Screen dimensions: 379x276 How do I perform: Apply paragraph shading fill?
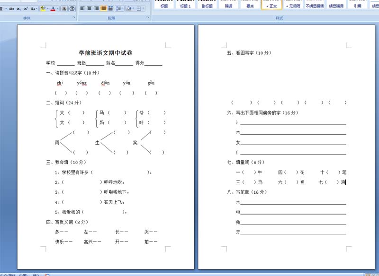coord(129,9)
